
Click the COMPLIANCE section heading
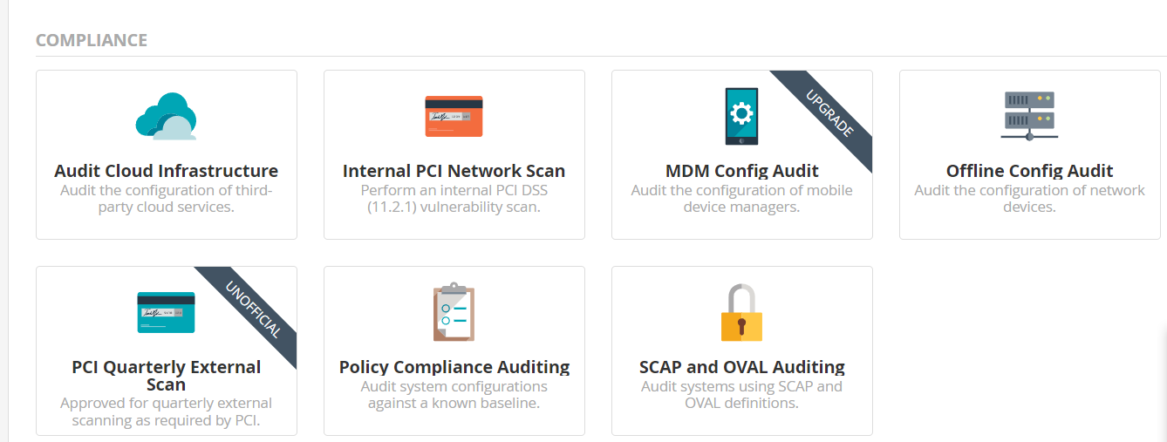click(92, 41)
